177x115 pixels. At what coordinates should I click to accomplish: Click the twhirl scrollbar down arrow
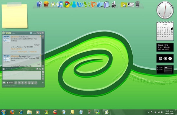pyautogui.click(x=43, y=66)
